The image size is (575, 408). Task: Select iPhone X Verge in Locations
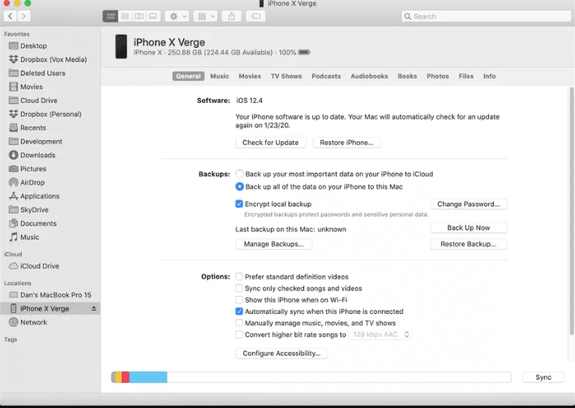50,308
